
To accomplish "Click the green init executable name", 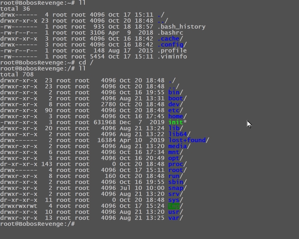I will [175, 122].
